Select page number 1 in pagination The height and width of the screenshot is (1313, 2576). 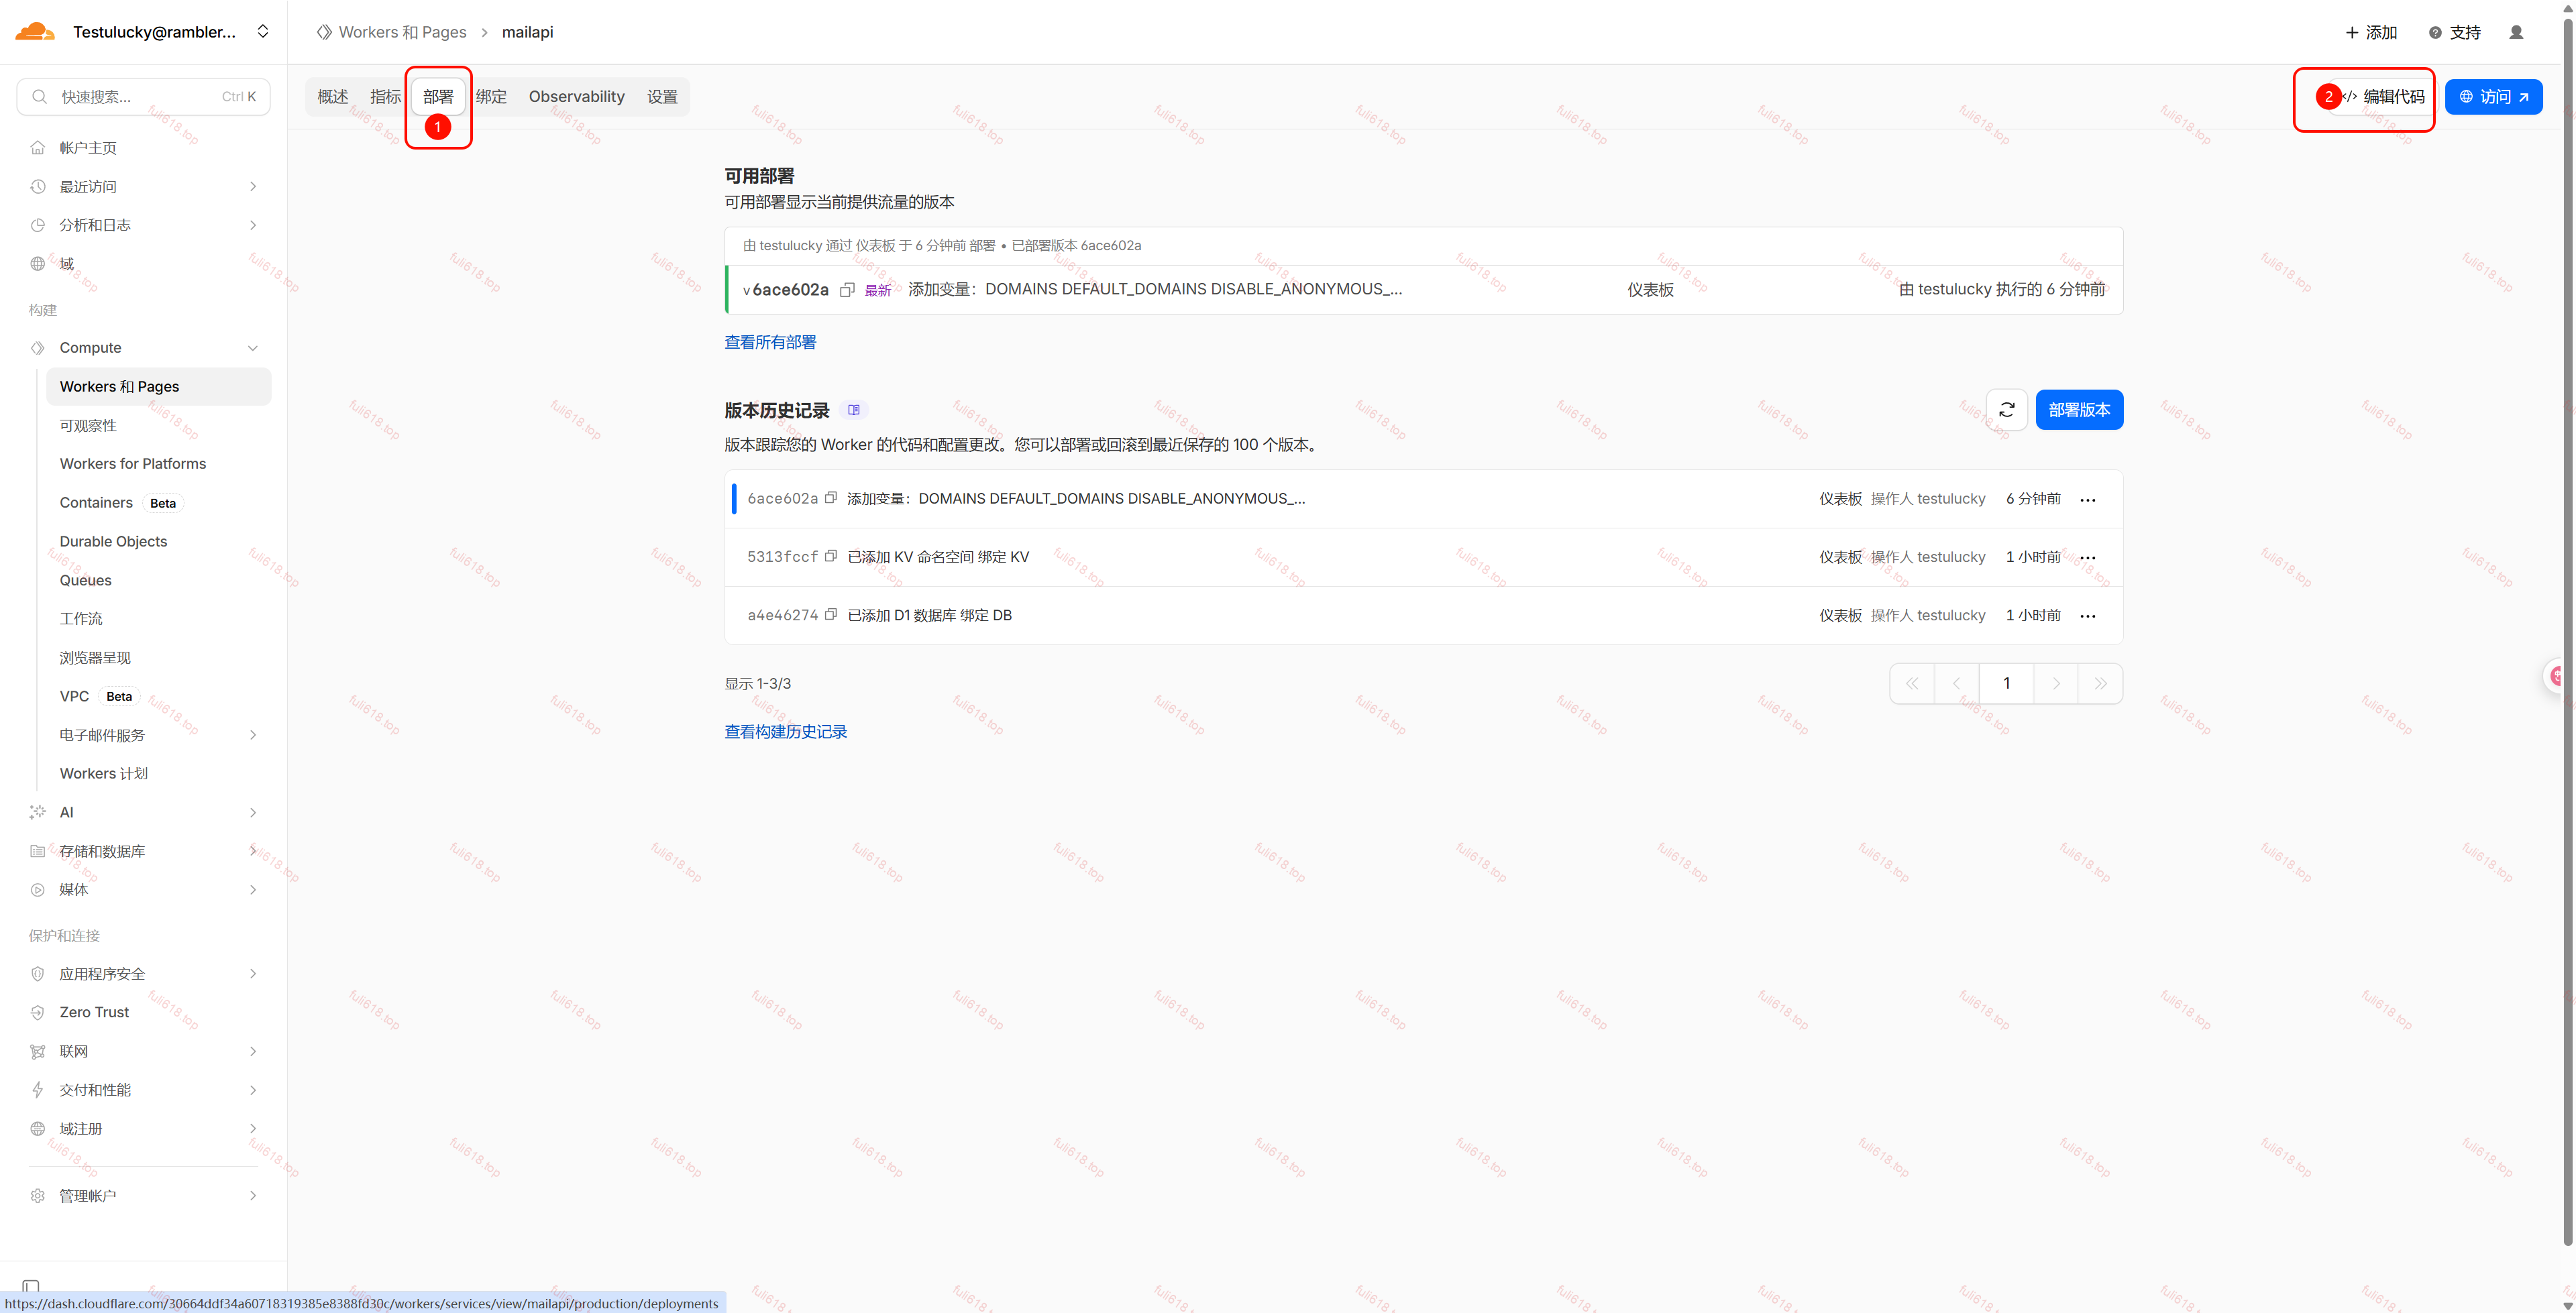click(2006, 684)
